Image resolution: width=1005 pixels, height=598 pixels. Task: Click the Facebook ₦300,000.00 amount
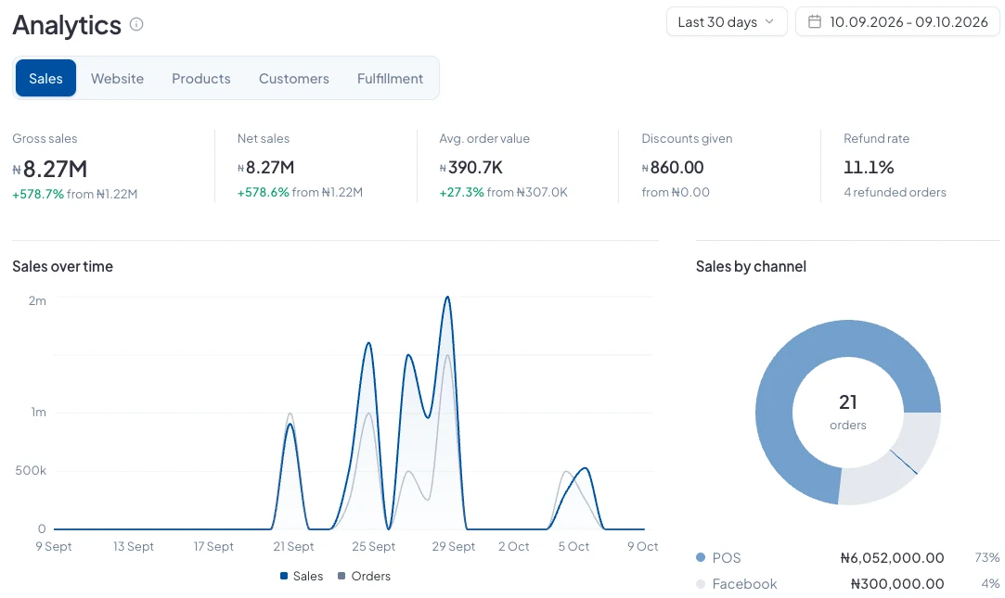(x=897, y=584)
